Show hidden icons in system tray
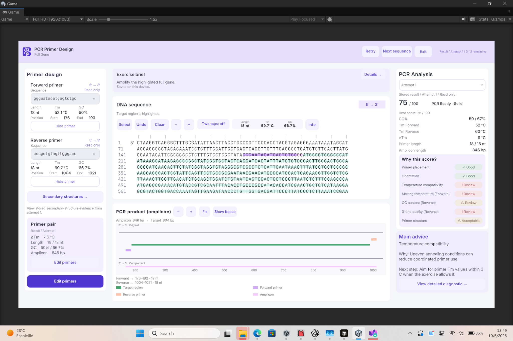Viewport: 513px width, 341px height. click(x=410, y=333)
